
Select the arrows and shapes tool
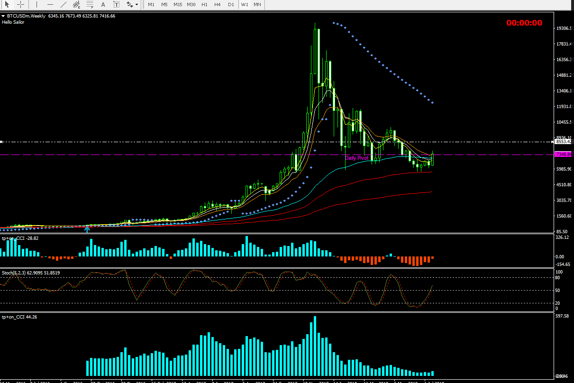point(129,4)
